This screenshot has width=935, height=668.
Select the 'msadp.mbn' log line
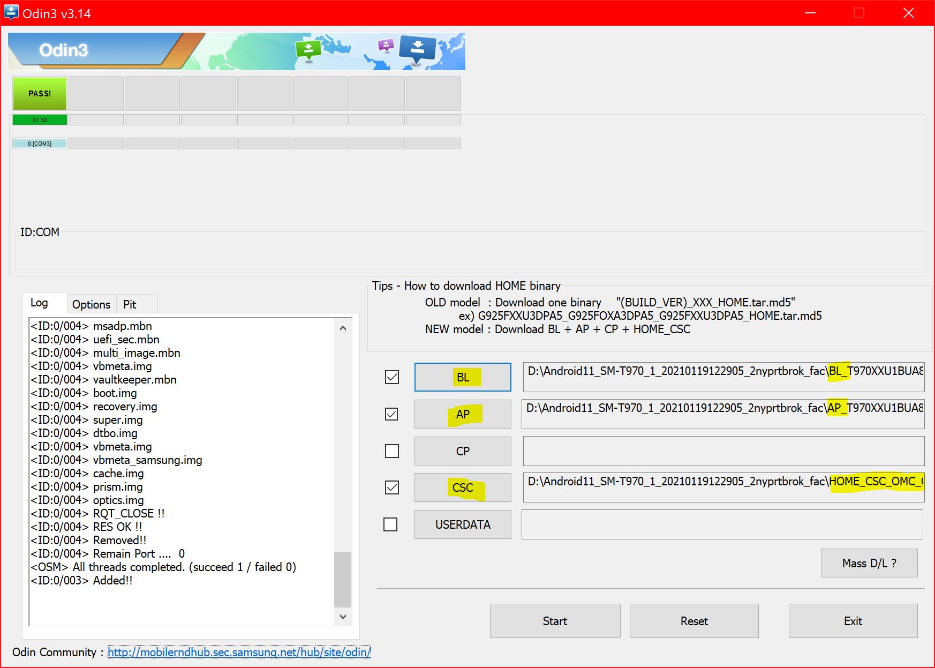pyautogui.click(x=91, y=326)
